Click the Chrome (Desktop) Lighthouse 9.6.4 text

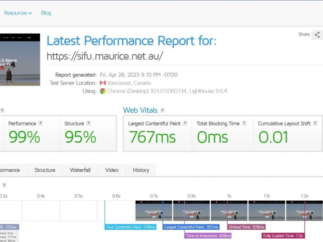click(167, 91)
